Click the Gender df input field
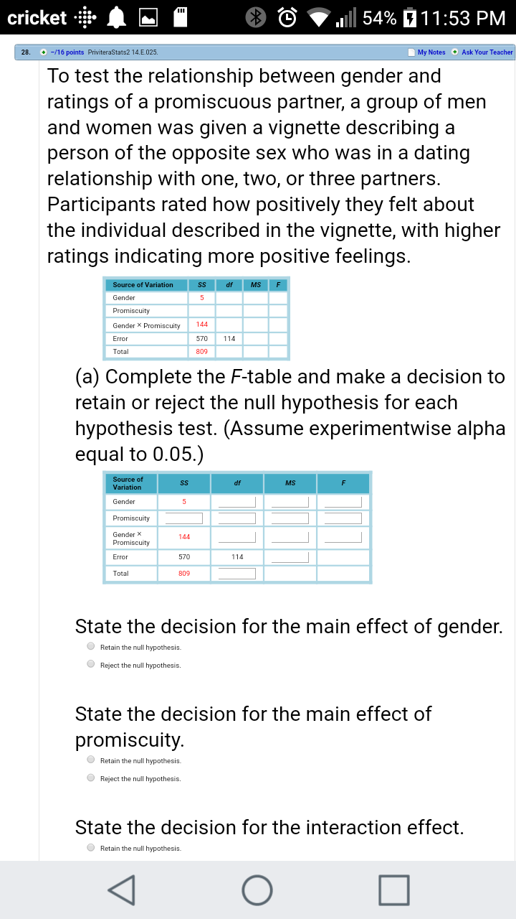The height and width of the screenshot is (919, 516). point(237,502)
